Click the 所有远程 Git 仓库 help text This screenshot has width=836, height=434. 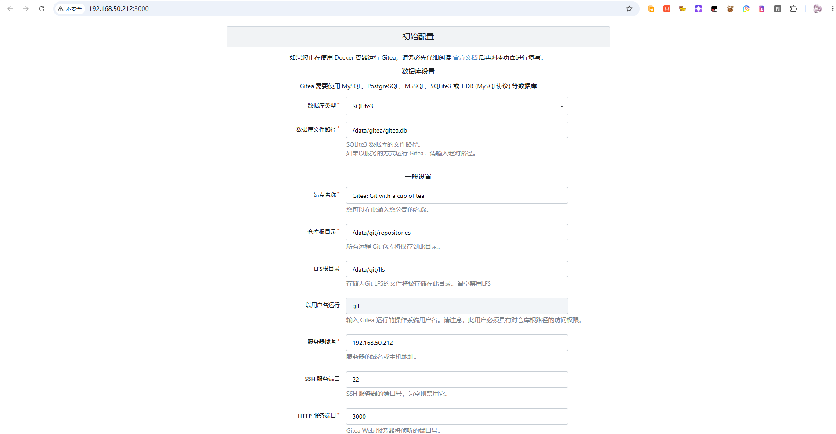(x=394, y=247)
